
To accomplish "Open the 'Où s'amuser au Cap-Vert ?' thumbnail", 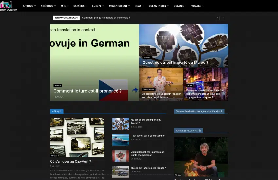I will click(x=77, y=138).
